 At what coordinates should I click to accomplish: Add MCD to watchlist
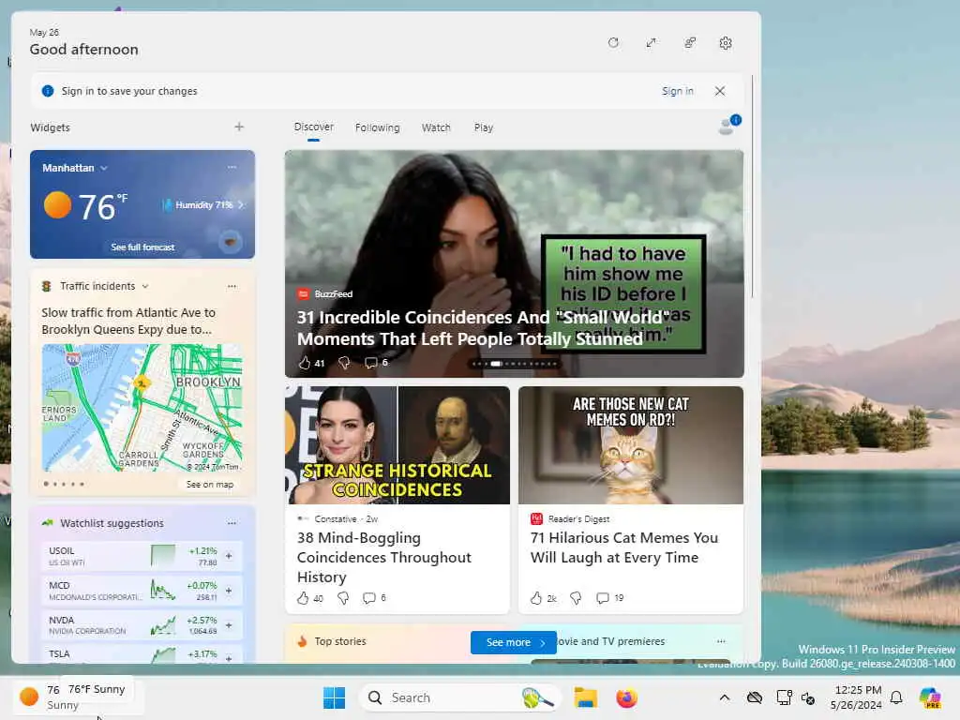coord(229,591)
